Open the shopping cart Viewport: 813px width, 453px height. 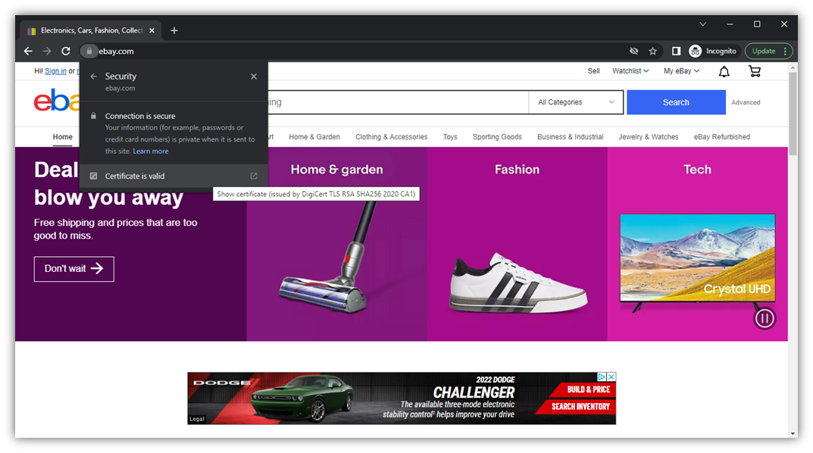[x=755, y=71]
